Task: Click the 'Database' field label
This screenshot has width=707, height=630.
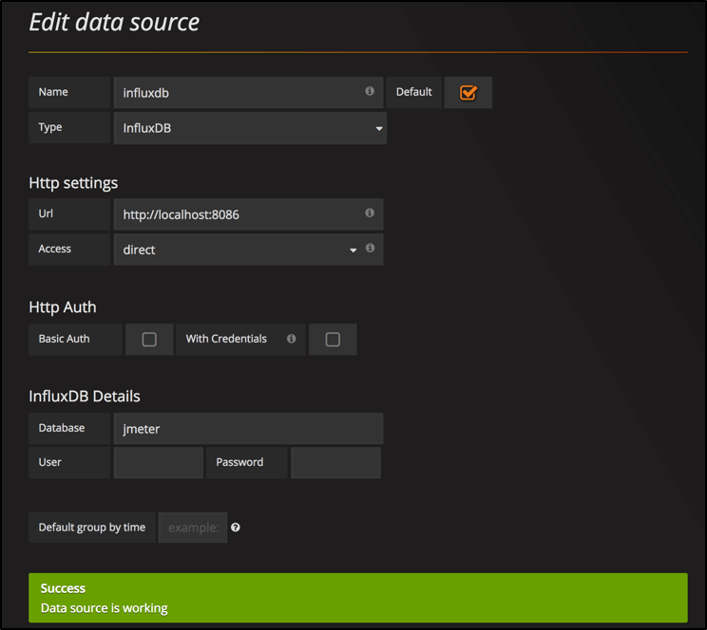Action: point(62,428)
